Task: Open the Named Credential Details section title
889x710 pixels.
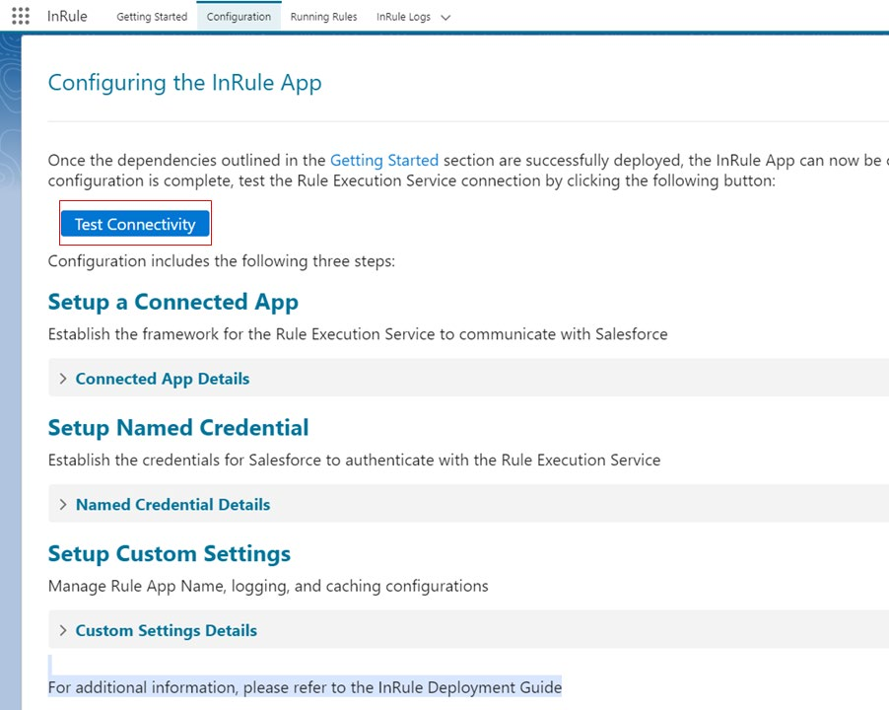Action: [x=172, y=505]
